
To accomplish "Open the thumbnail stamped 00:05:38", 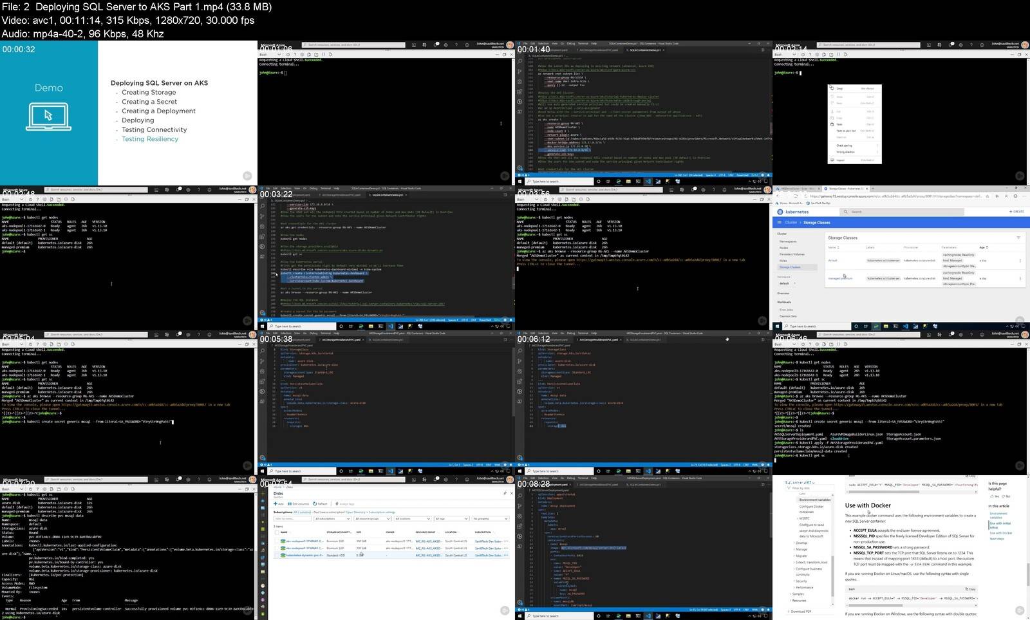I will 386,403.
